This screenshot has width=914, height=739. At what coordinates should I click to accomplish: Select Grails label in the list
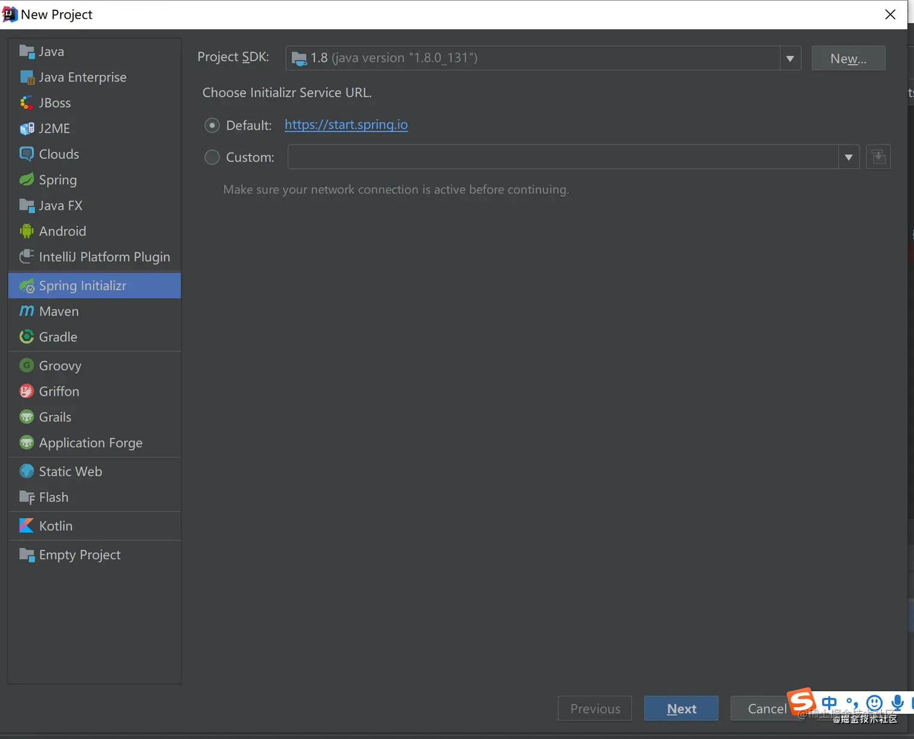(55, 417)
